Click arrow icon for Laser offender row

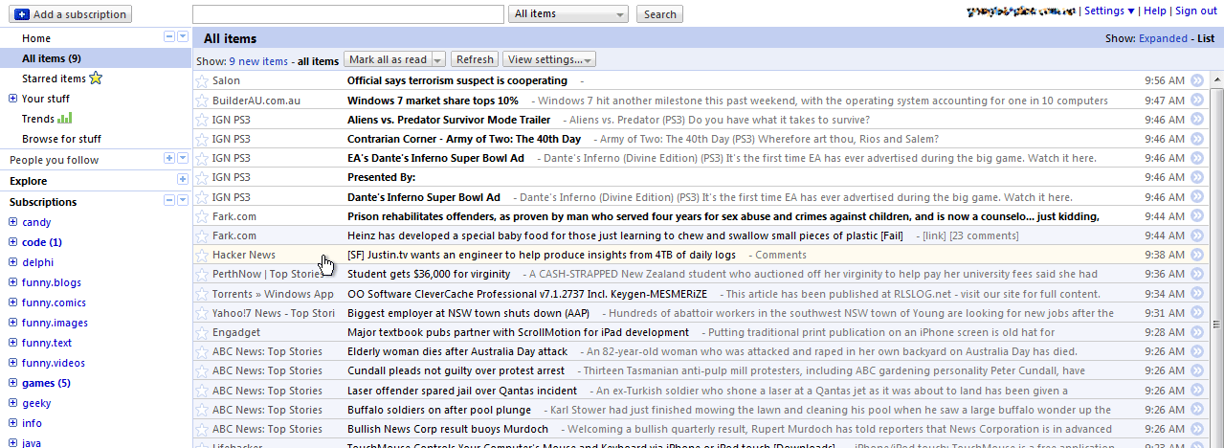[x=1197, y=391]
